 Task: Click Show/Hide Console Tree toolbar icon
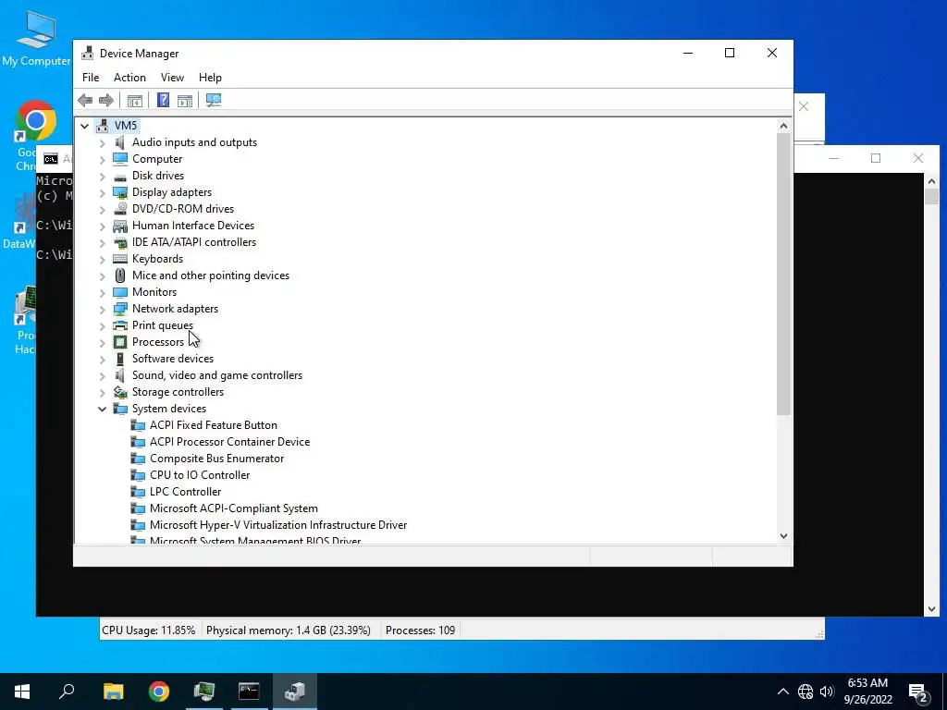point(135,100)
